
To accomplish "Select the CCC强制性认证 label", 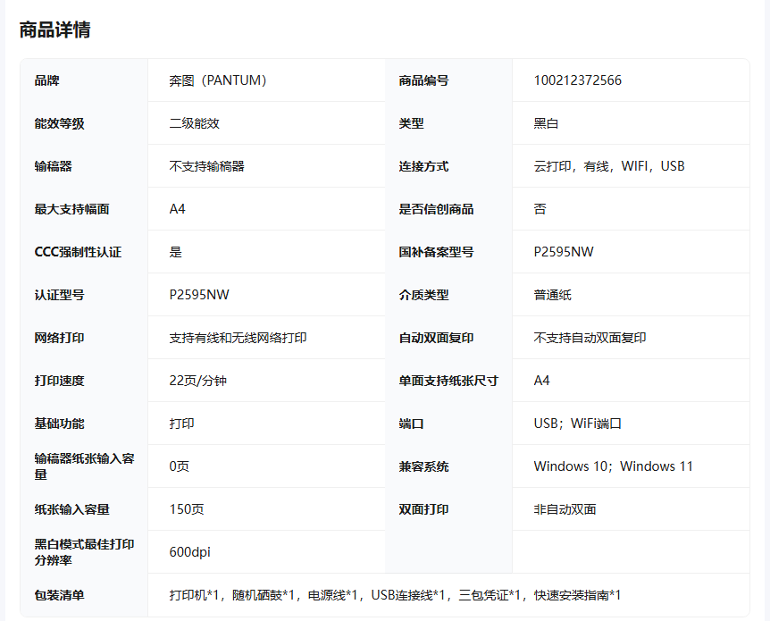I will pos(78,252).
